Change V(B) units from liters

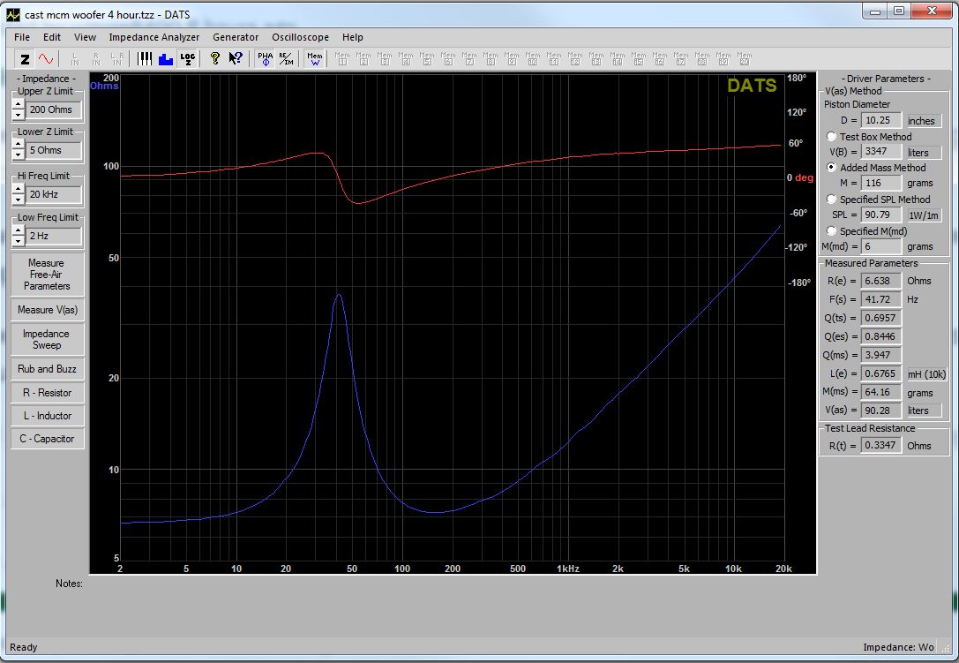point(923,153)
